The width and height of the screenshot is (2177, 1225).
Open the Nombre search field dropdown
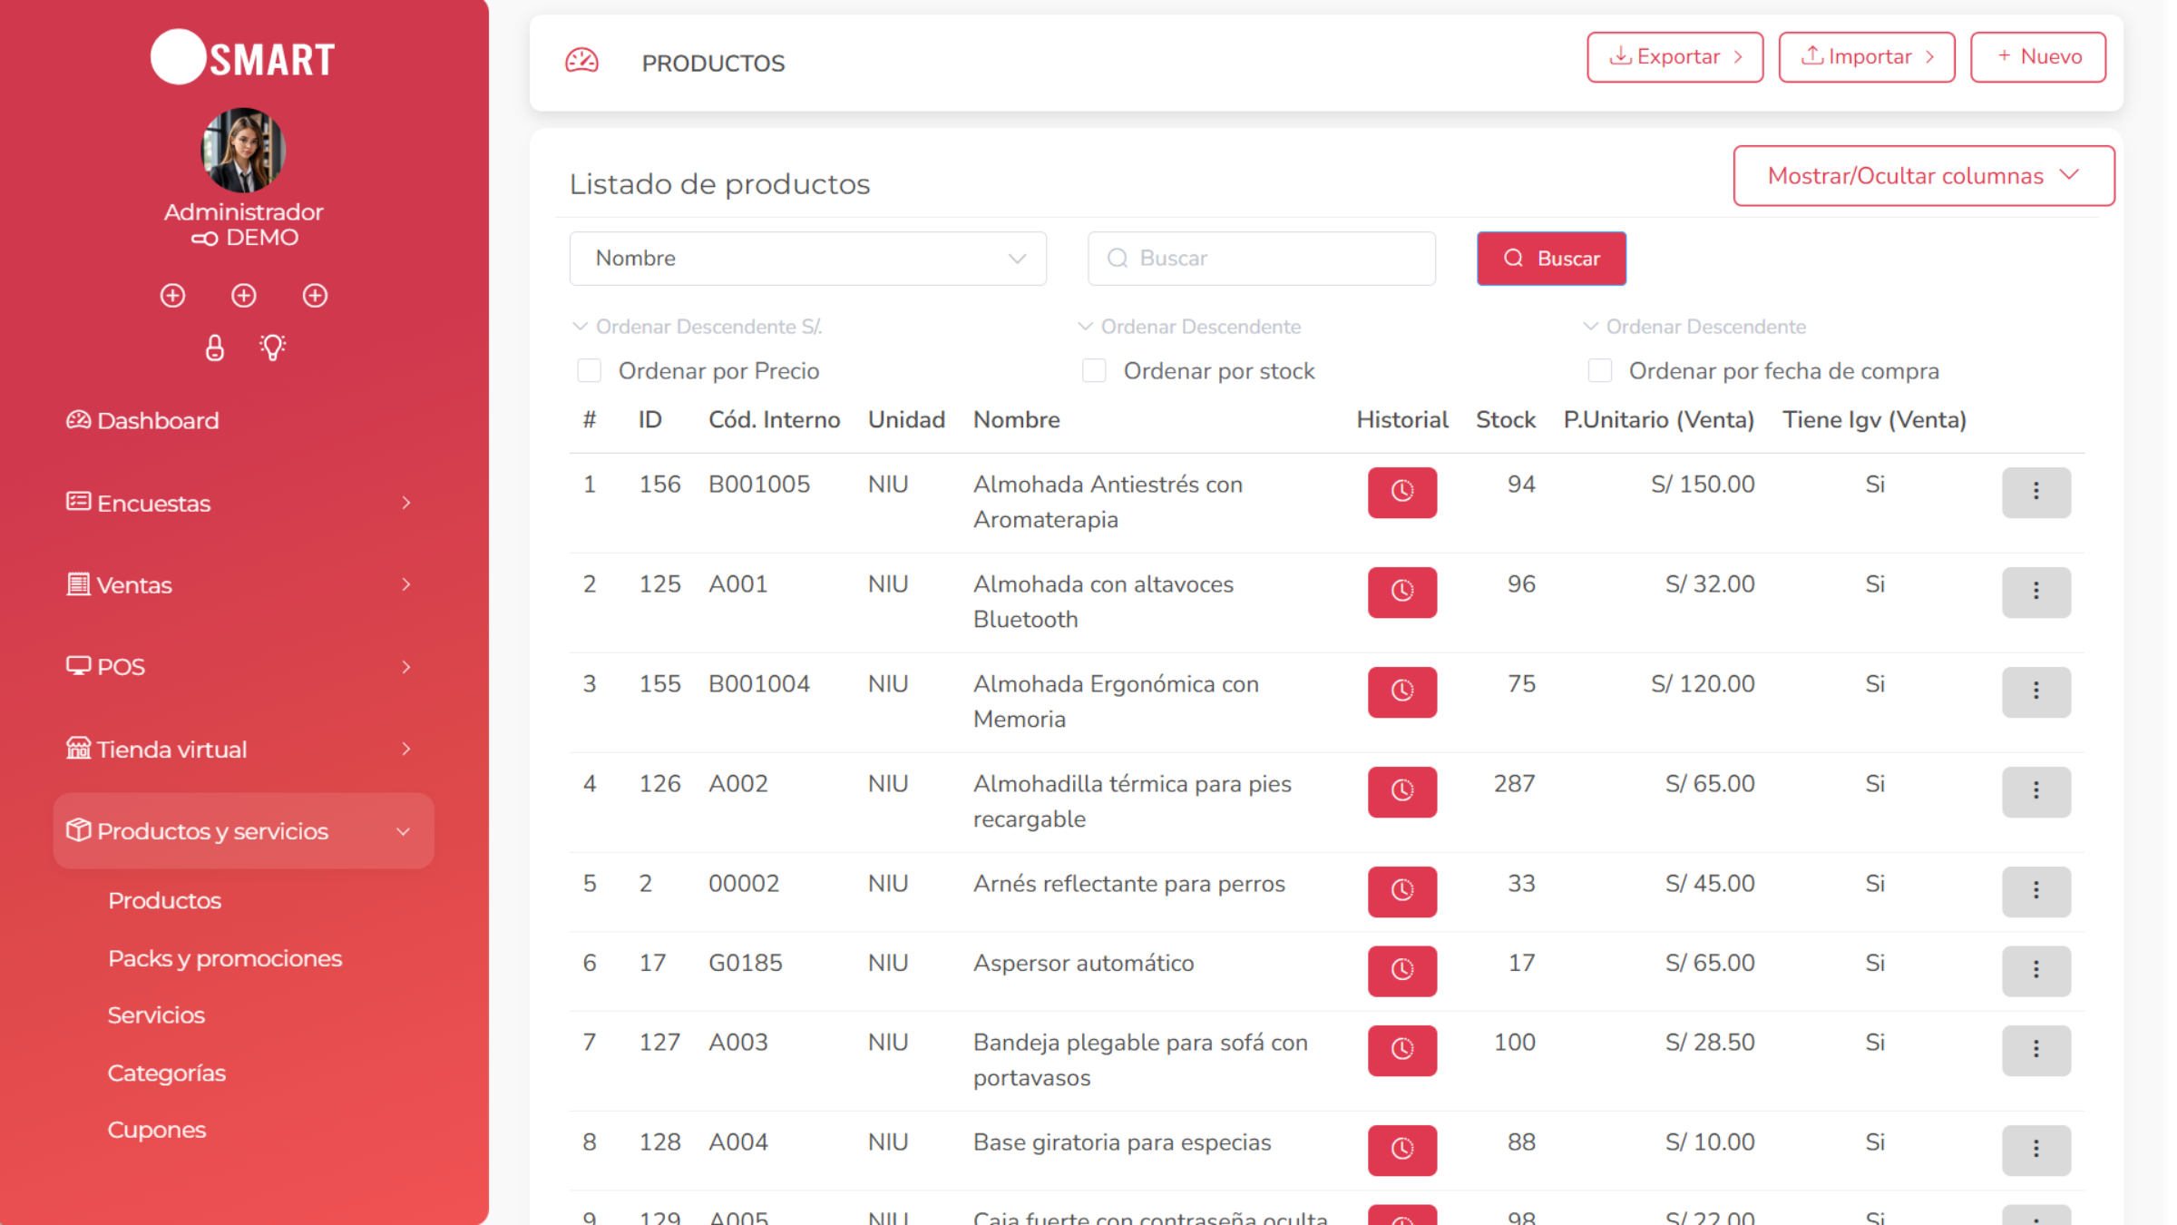click(807, 259)
